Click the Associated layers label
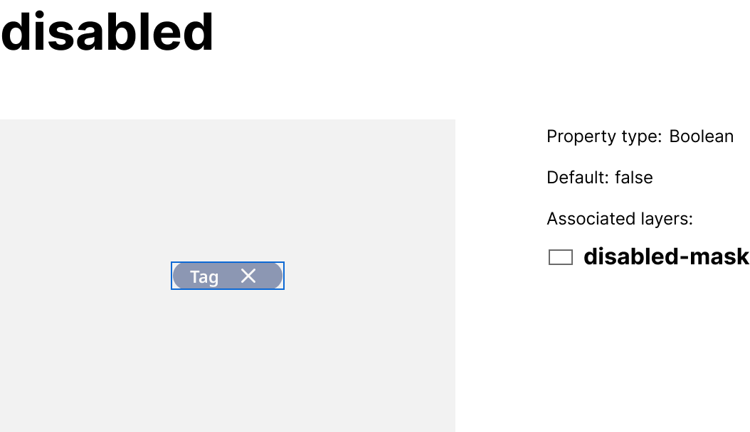This screenshot has width=750, height=432. coord(619,219)
